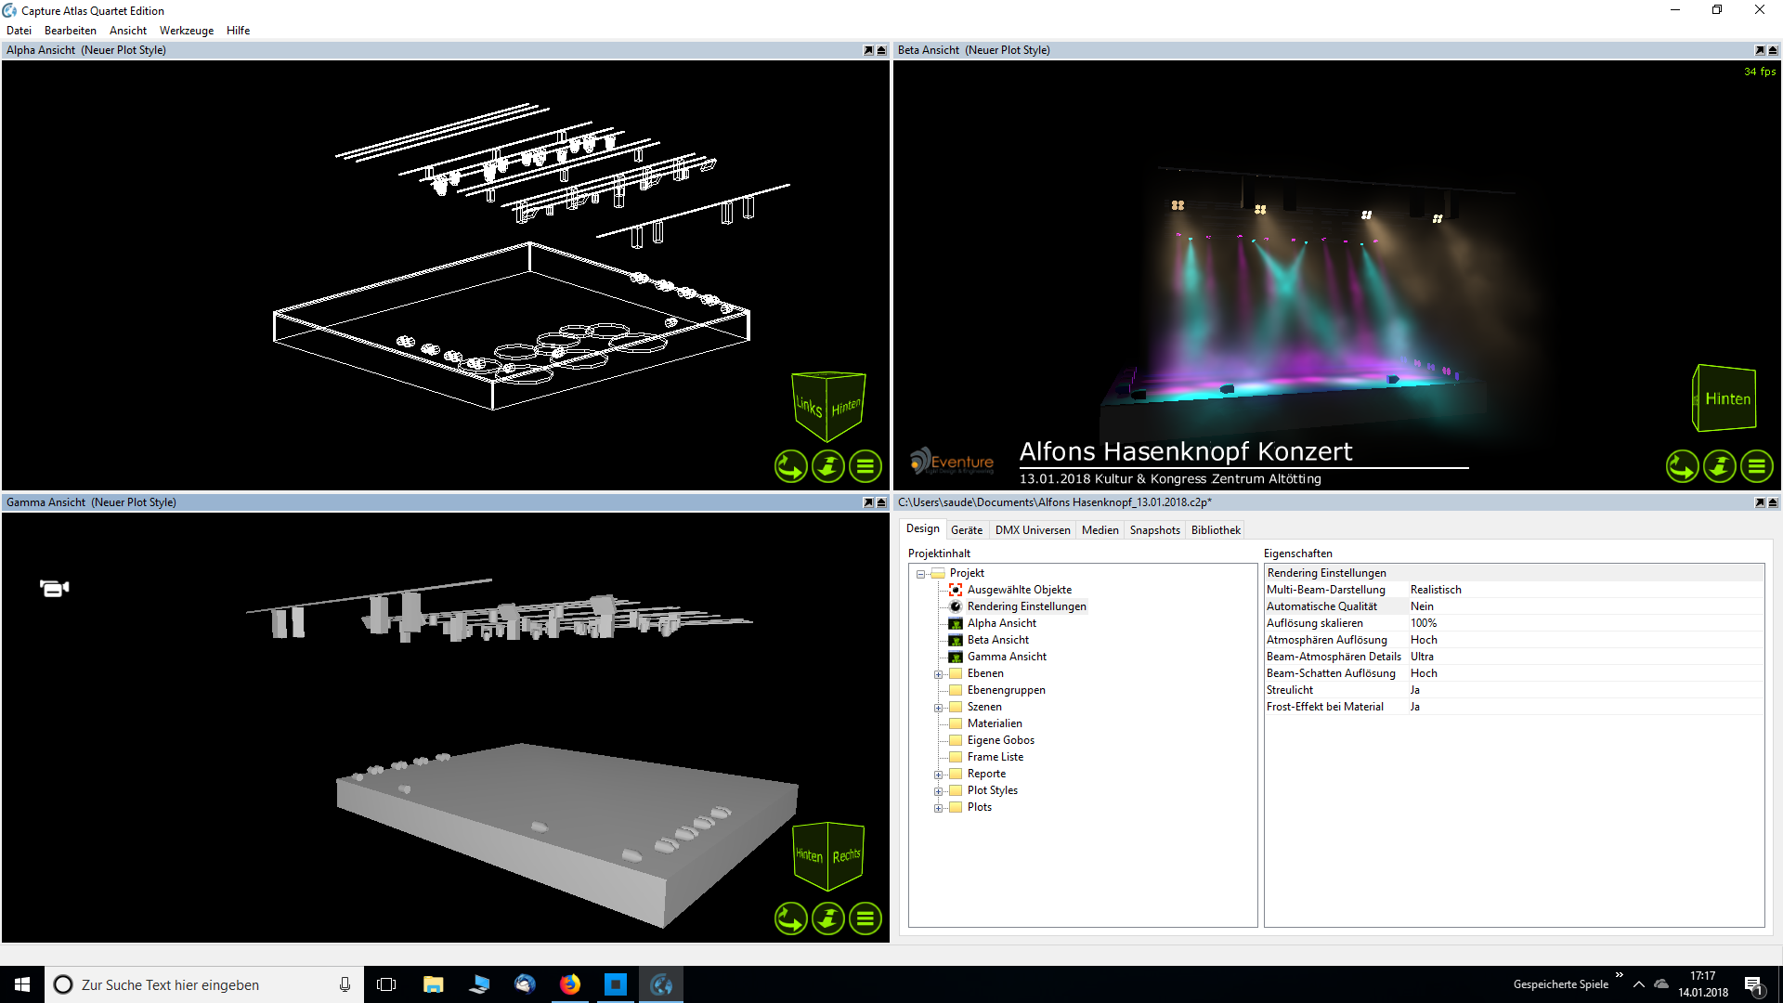
Task: Toggle Frost-Effekt bei Material value Ja
Action: click(1414, 707)
